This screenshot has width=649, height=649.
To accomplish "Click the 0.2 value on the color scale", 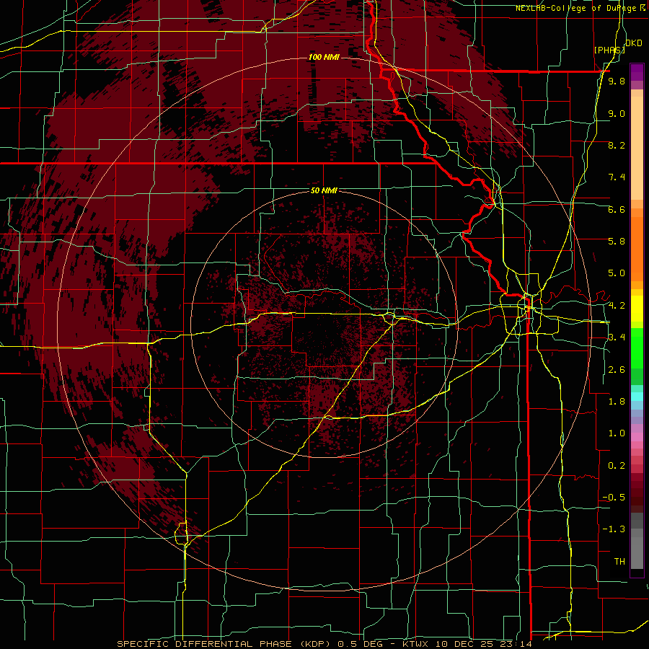I will point(617,466).
